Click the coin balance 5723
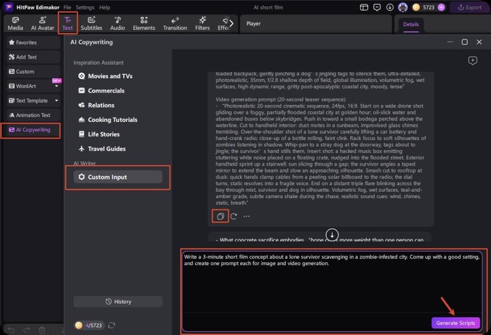The width and height of the screenshot is (491, 335). 428,7
